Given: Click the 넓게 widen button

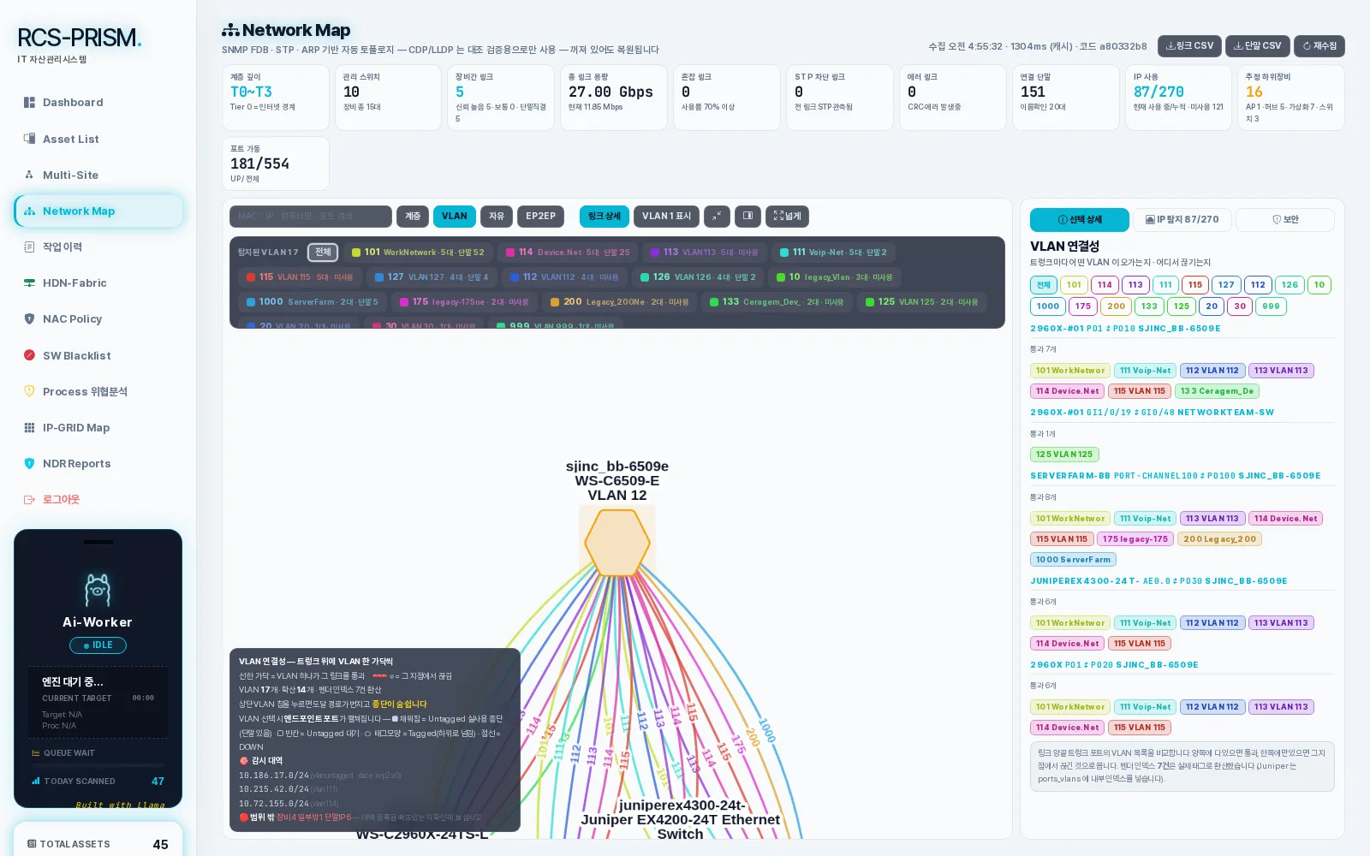Looking at the screenshot, I should click(x=787, y=217).
